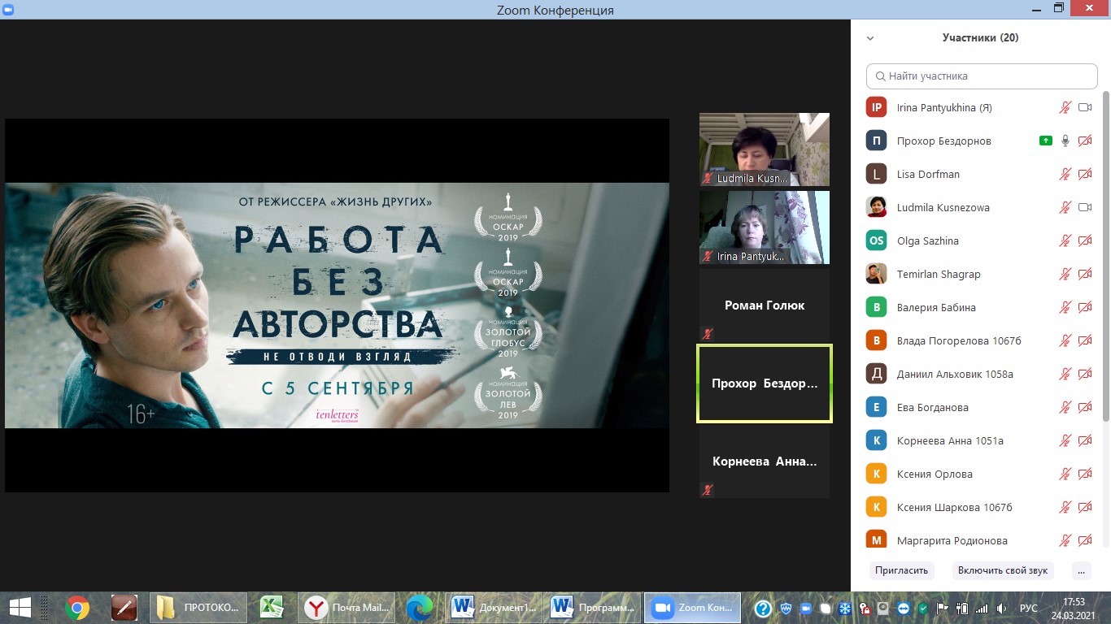Image resolution: width=1111 pixels, height=624 pixels.
Task: Open the Windows Start button
Action: point(20,607)
